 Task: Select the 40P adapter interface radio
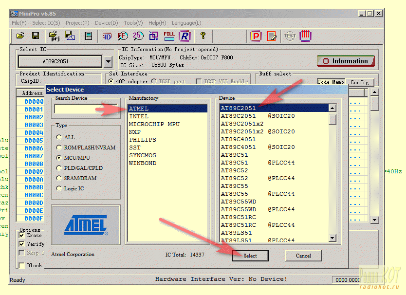pyautogui.click(x=111, y=81)
